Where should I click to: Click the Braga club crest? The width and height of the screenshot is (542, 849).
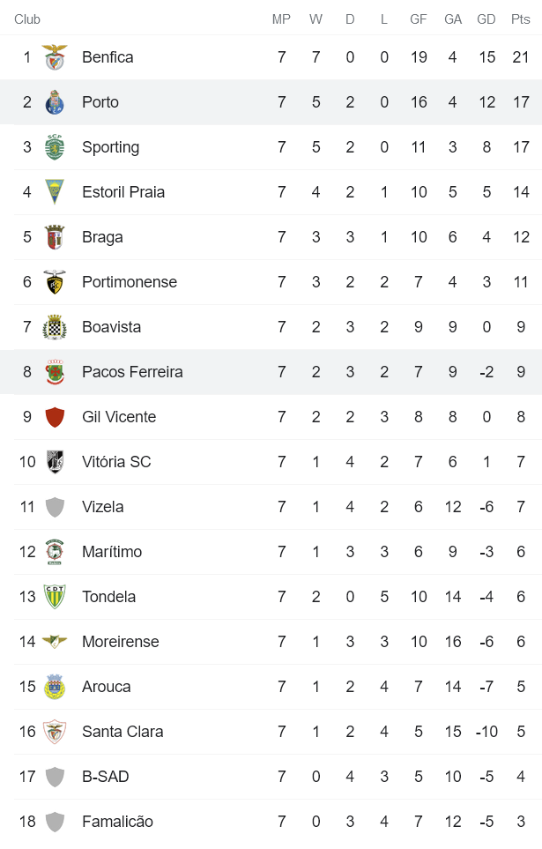(55, 237)
